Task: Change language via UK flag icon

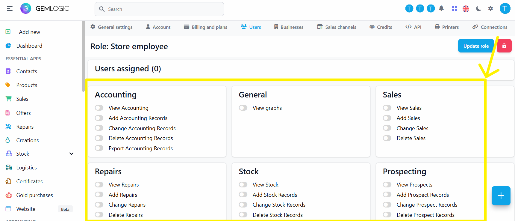Action: point(466,9)
